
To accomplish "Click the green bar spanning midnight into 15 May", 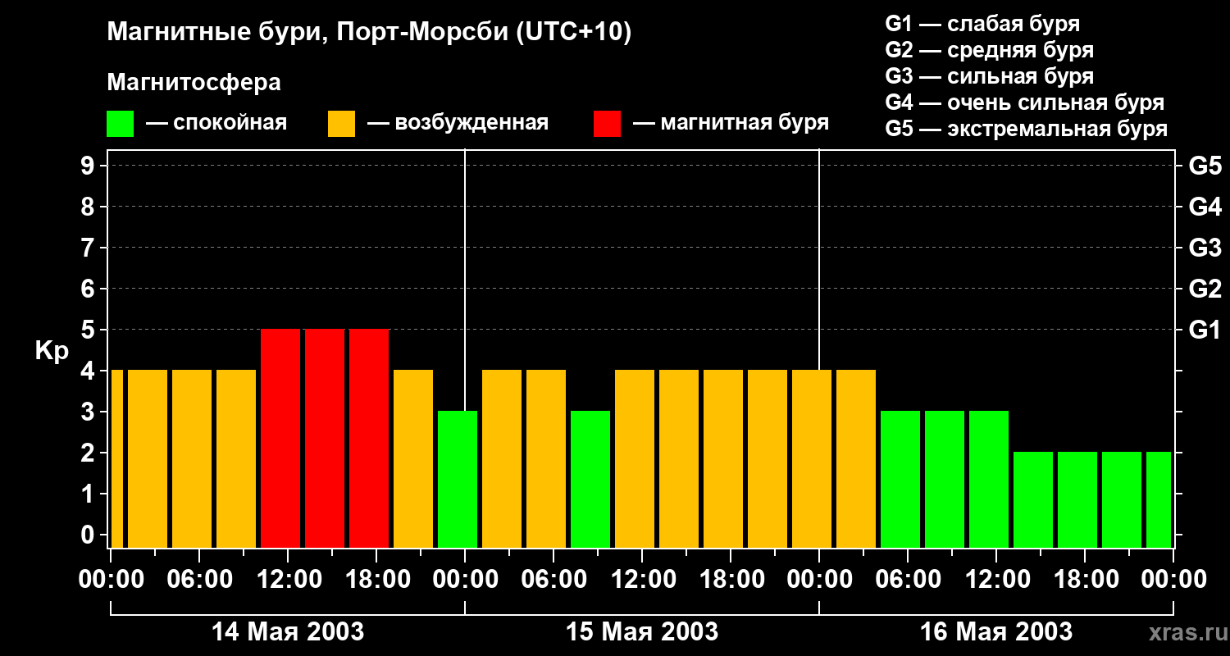I will coord(458,479).
